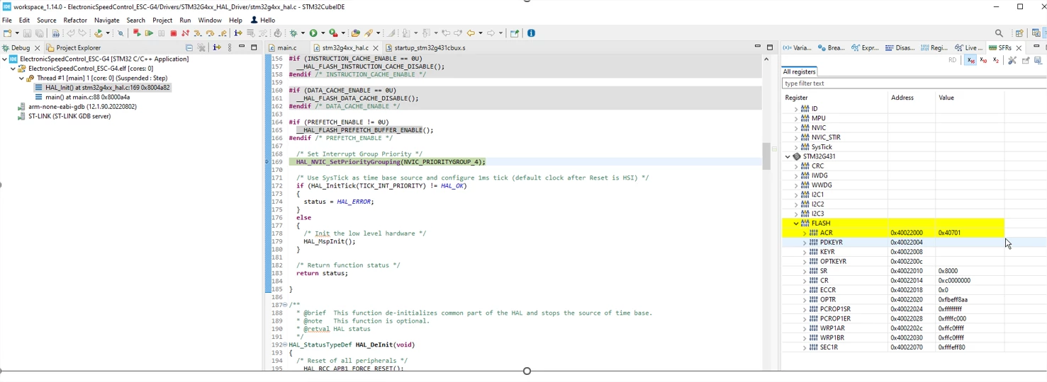Close the stm32g4xx_hal.c editor tab

376,48
